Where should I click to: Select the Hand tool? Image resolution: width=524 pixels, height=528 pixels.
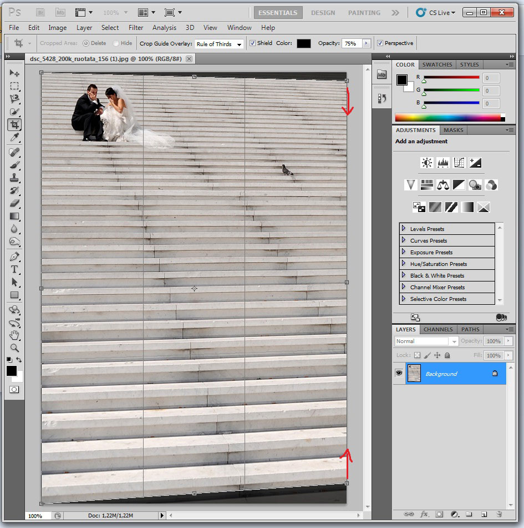(14, 335)
